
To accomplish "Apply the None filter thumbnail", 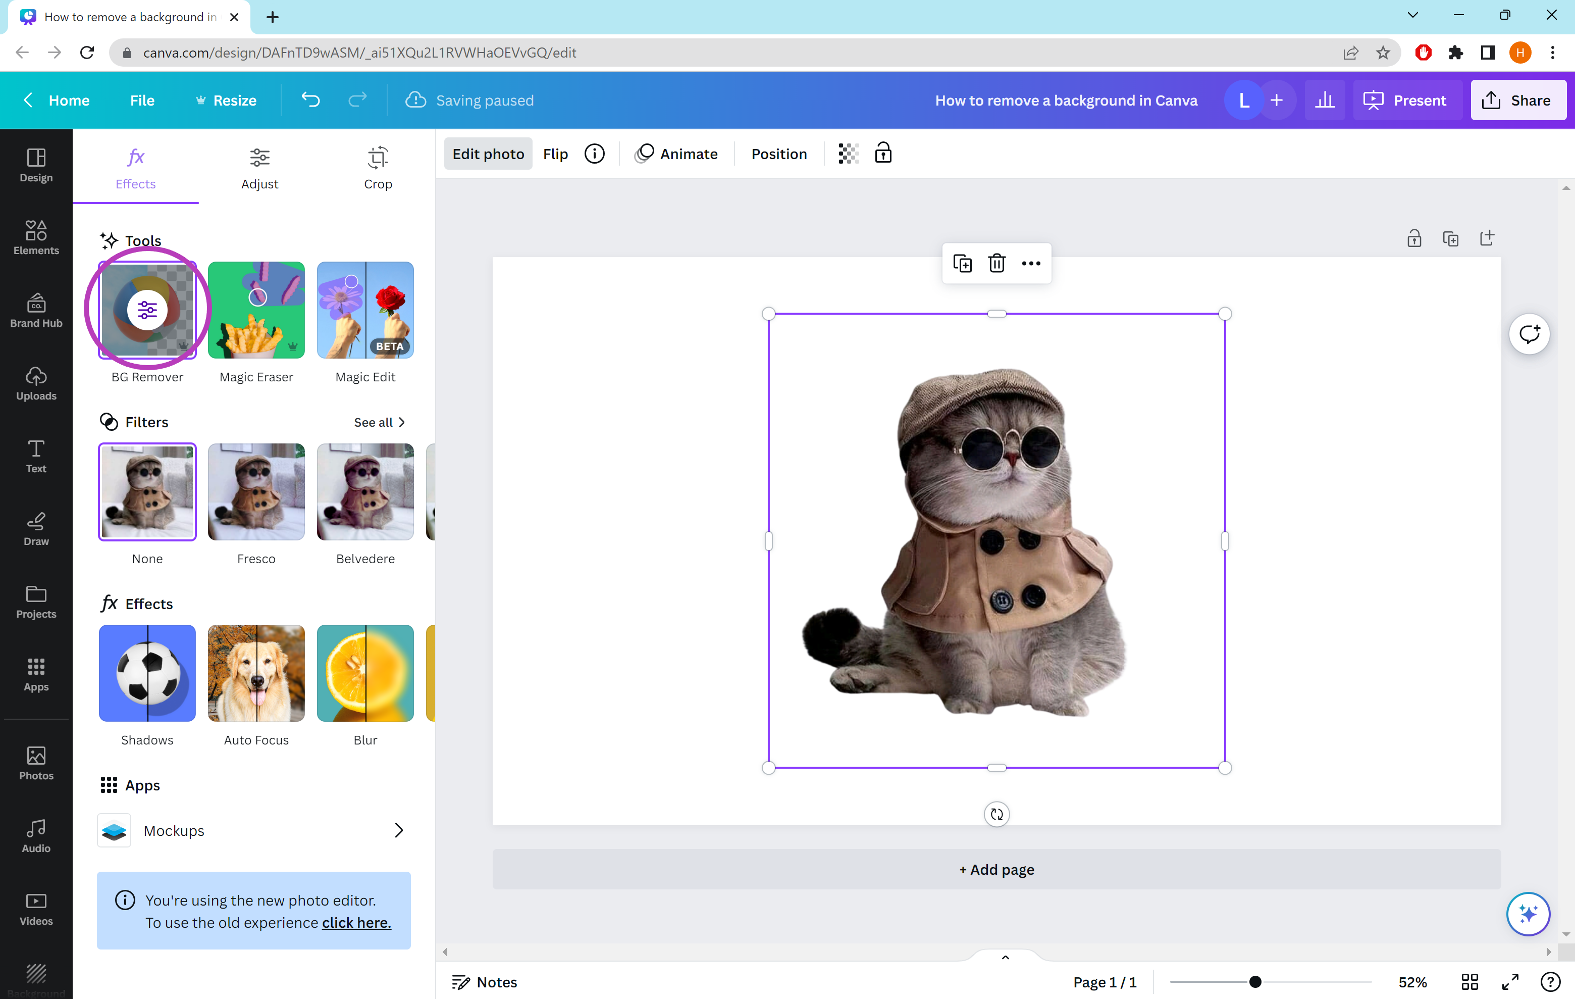I will (147, 492).
